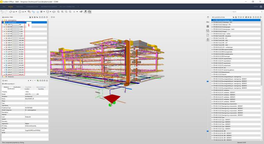Viewport: 264px width, 144px height.
Task: Open the Classification tab in Info panel
Action: tap(17, 87)
